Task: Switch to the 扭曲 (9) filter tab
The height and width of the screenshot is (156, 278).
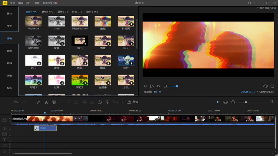Action: click(x=62, y=12)
